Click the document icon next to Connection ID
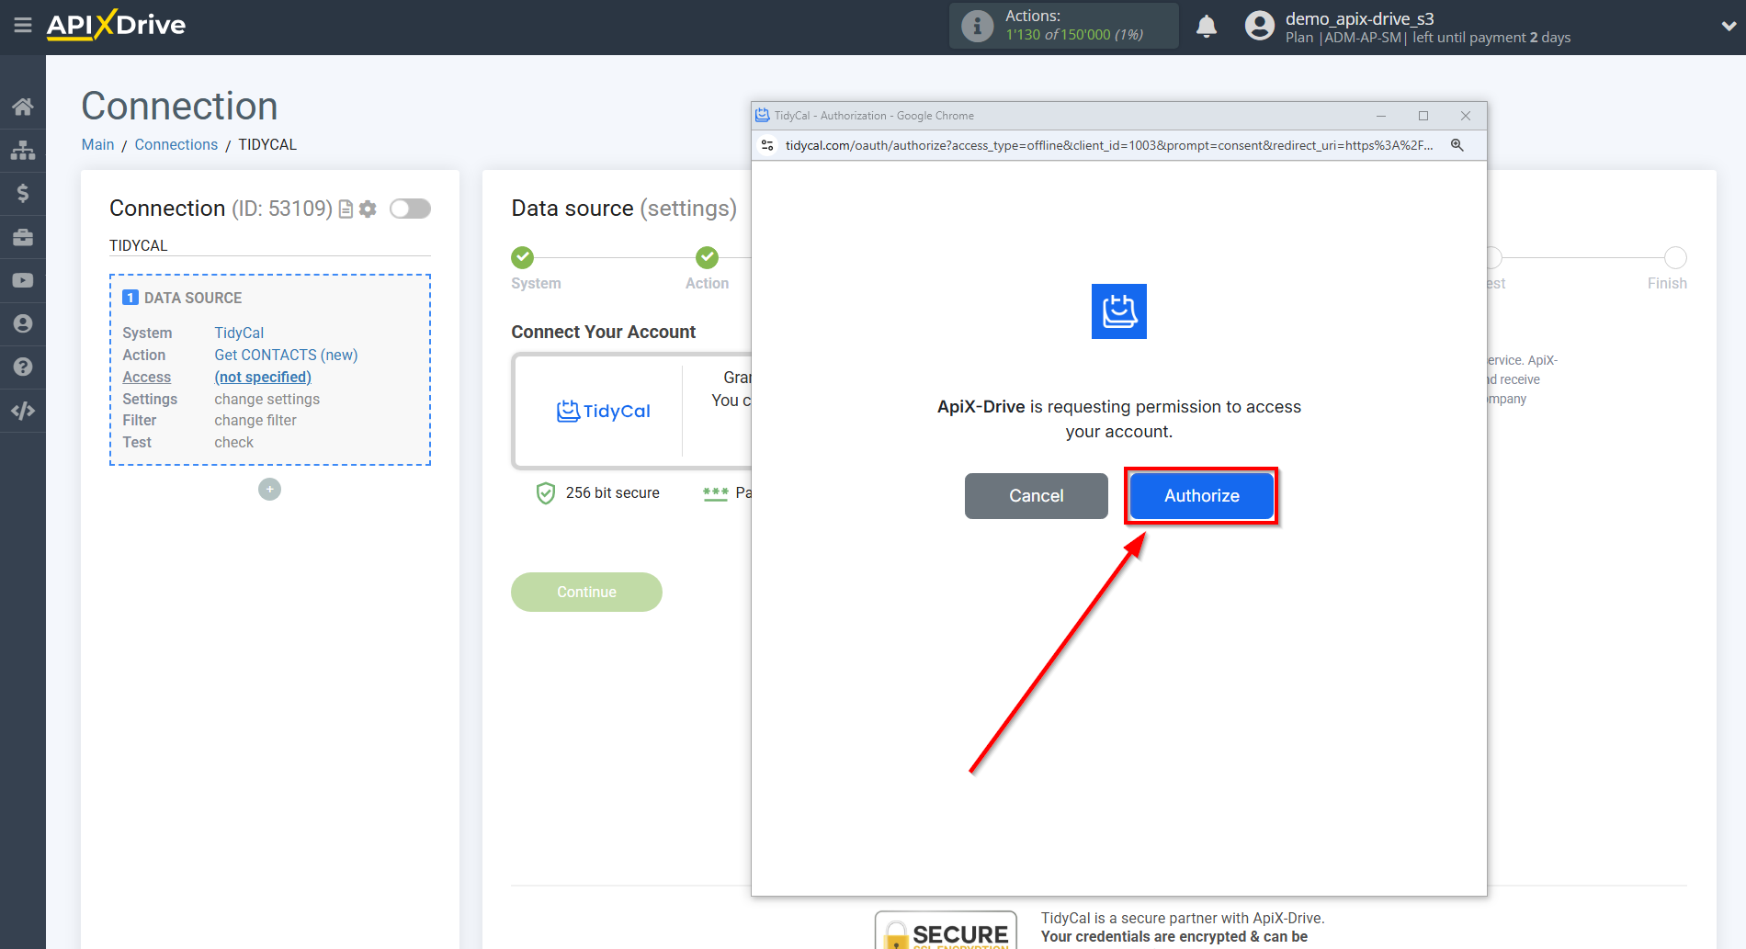1746x949 pixels. click(x=345, y=209)
